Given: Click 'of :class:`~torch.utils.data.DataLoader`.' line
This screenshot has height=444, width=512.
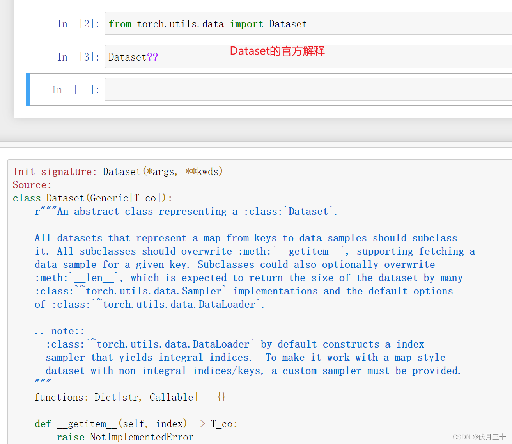Looking at the screenshot, I should [150, 304].
